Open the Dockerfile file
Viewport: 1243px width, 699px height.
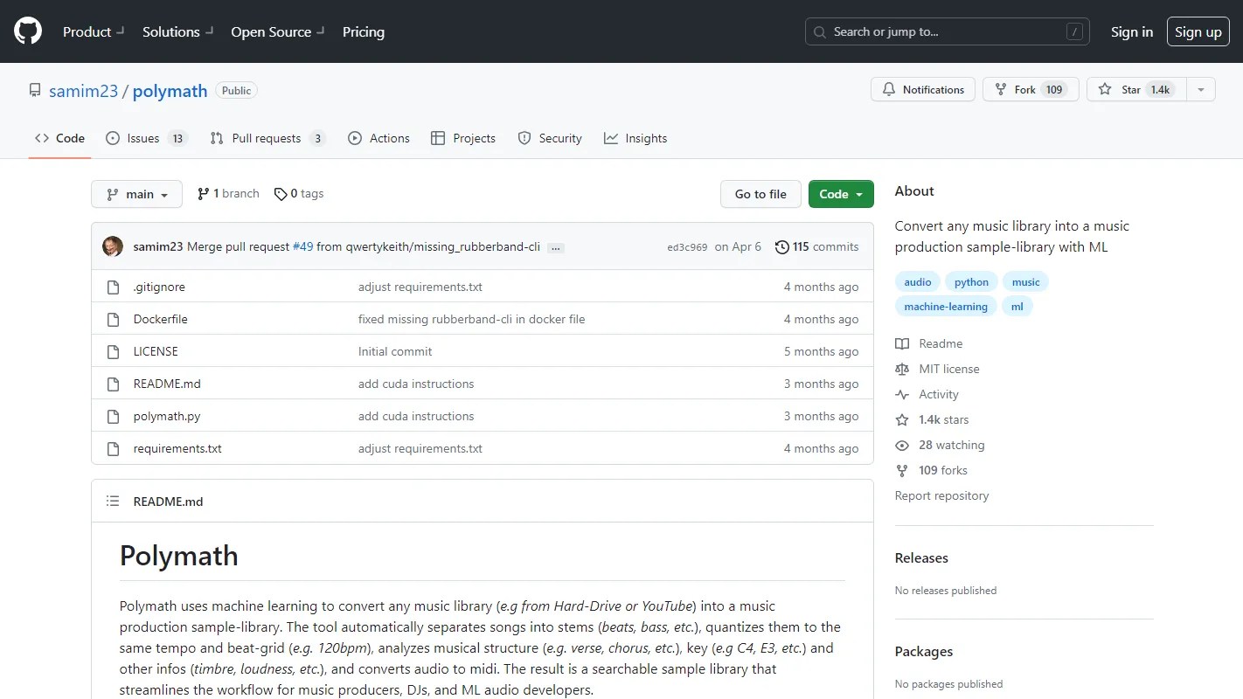161,319
